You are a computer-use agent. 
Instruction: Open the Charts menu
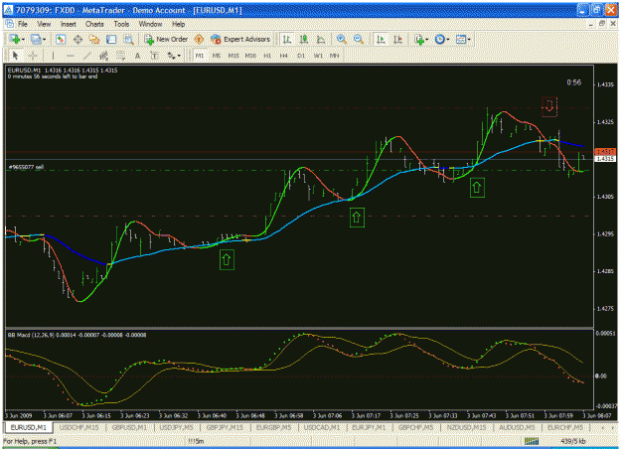click(94, 24)
